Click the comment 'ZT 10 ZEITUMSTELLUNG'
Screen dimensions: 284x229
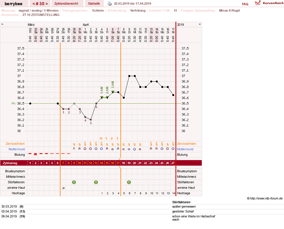[x=41, y=15]
